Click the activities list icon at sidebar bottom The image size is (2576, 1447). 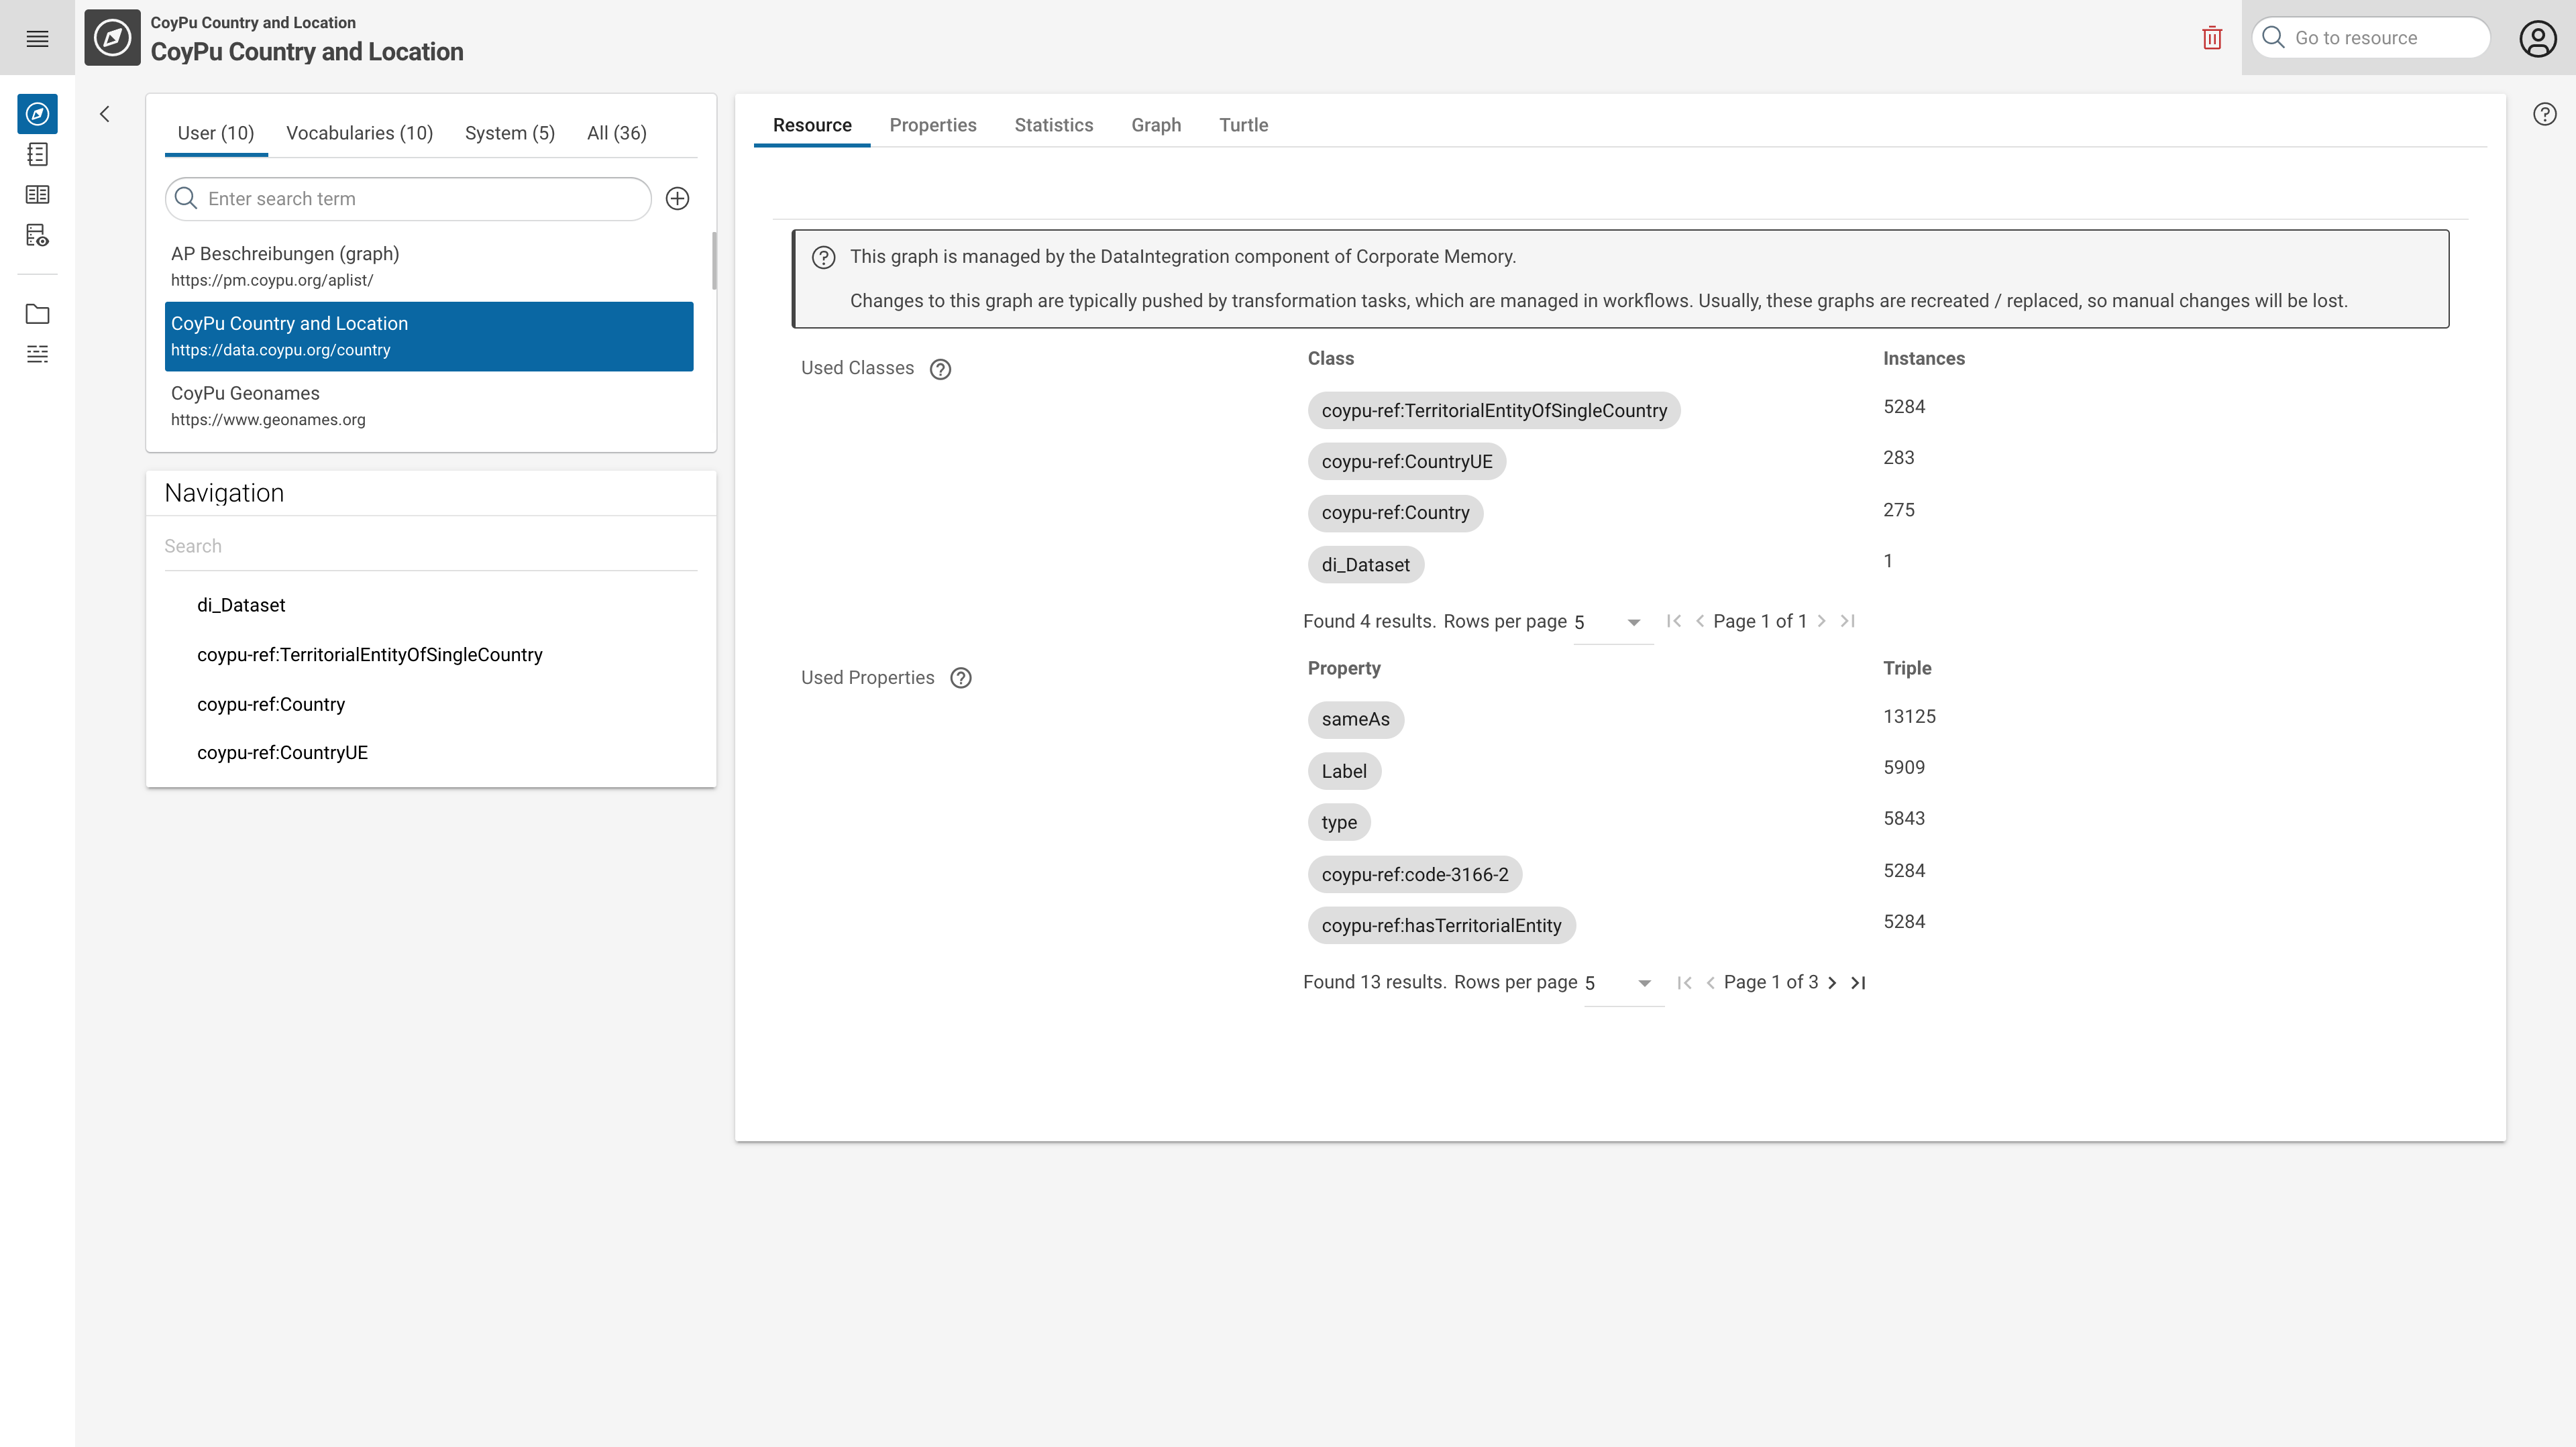(x=37, y=354)
